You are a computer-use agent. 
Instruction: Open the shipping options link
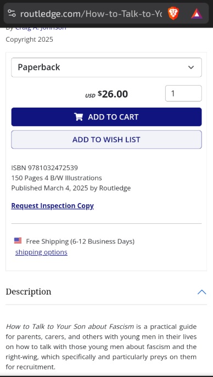point(41,252)
